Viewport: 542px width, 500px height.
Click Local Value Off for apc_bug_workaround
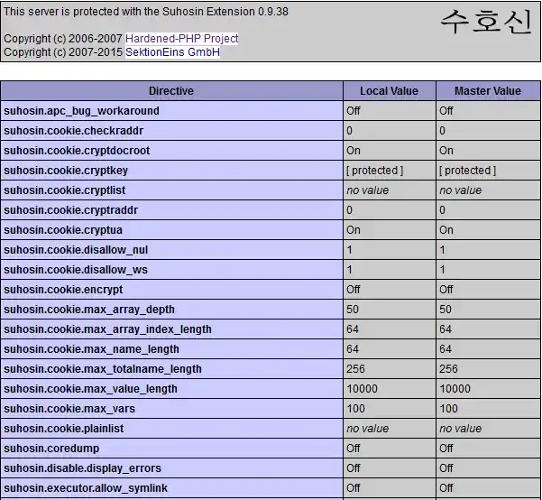pyautogui.click(x=354, y=111)
